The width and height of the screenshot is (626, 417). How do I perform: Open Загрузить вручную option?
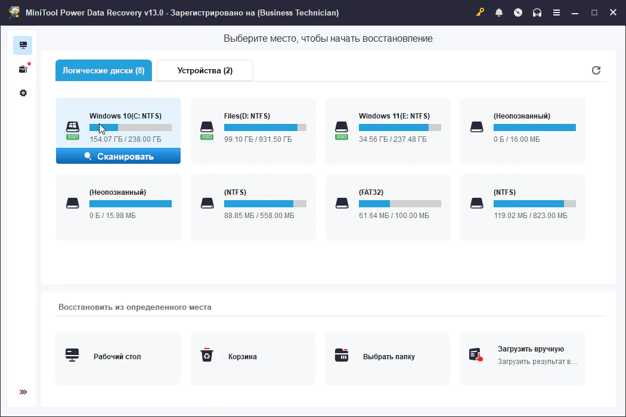pyautogui.click(x=523, y=359)
